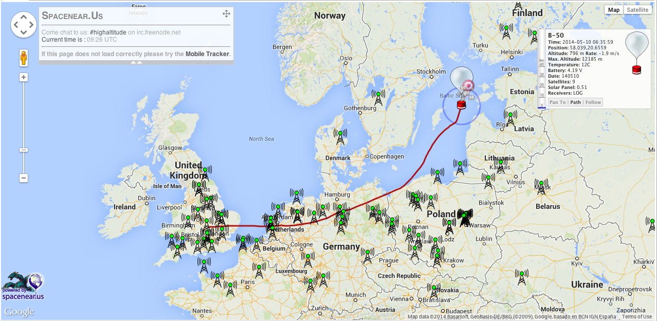Select the antenna west of Prague

[x=368, y=256]
